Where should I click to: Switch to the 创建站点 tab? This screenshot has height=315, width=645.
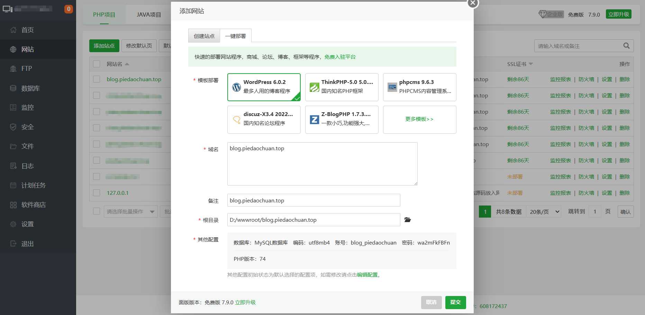[x=204, y=36]
